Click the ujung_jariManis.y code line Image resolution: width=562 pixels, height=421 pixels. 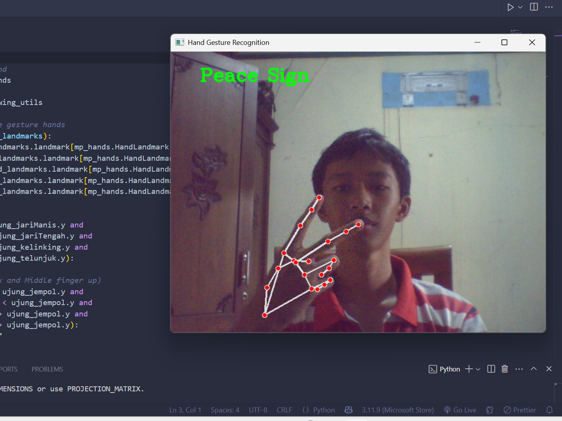point(41,225)
